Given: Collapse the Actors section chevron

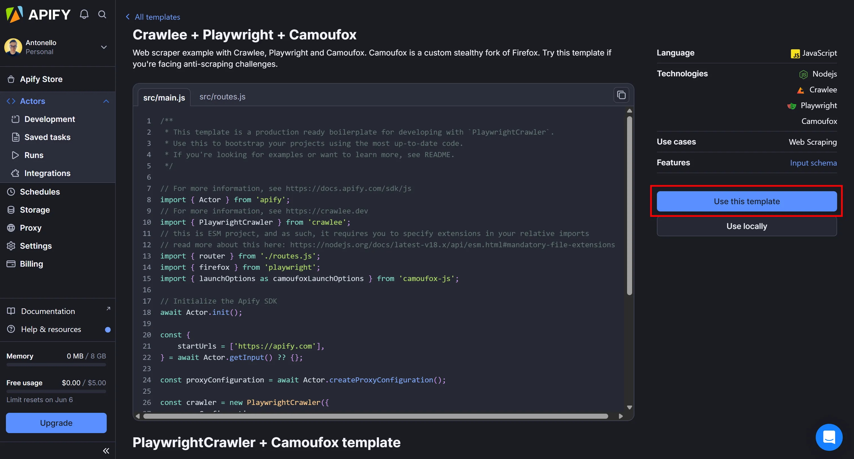Looking at the screenshot, I should pyautogui.click(x=106, y=101).
